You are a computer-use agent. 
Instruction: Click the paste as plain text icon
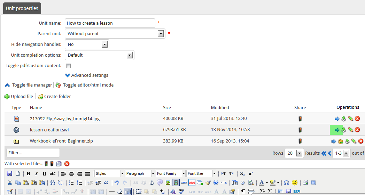pos(34,183)
